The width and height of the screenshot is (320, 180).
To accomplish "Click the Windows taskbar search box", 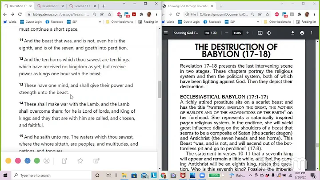I will click(51, 176).
